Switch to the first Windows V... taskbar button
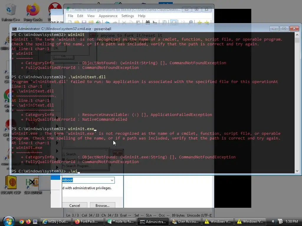Viewport: 302px width, 226px height. tap(218, 222)
